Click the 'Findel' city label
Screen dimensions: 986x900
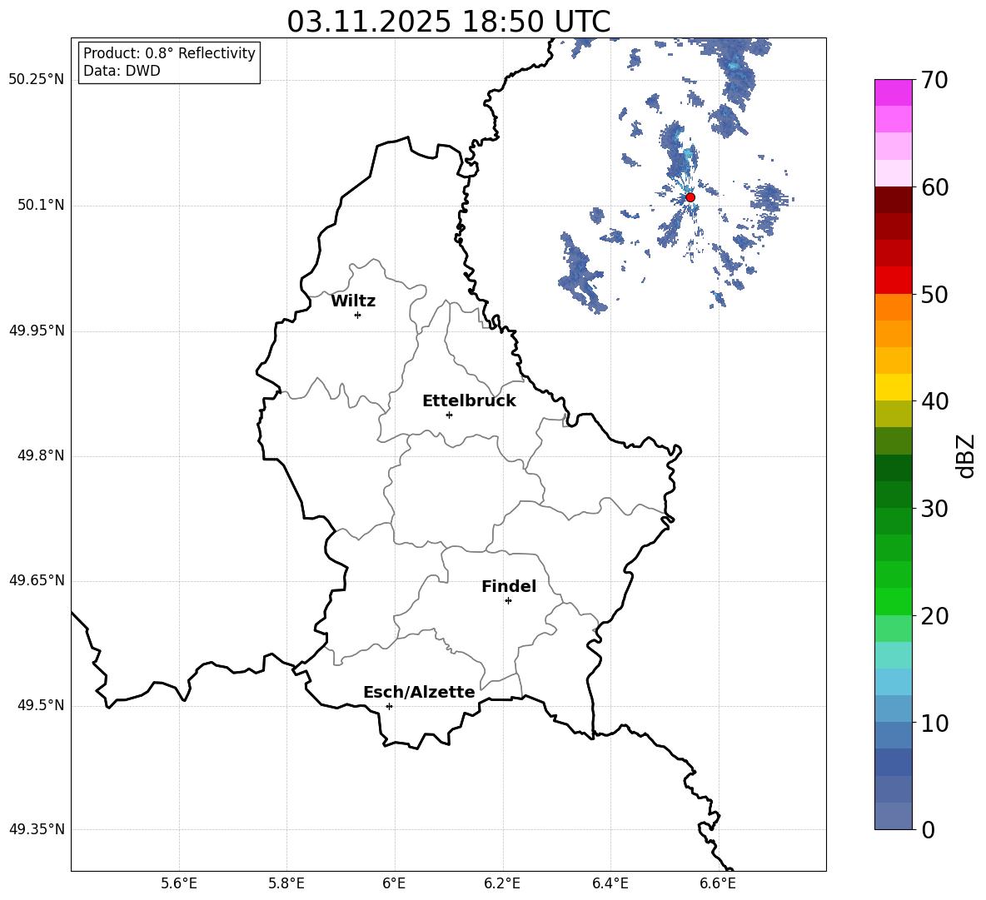pos(509,586)
